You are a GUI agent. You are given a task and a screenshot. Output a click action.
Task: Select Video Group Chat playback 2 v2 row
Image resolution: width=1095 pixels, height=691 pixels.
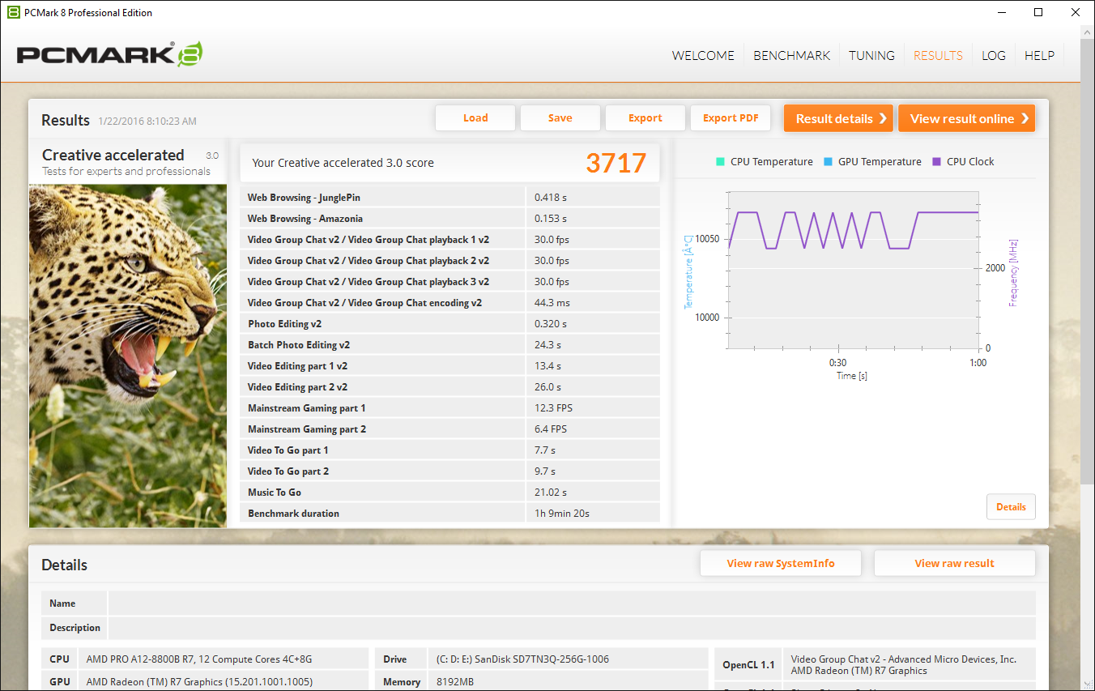click(x=450, y=260)
